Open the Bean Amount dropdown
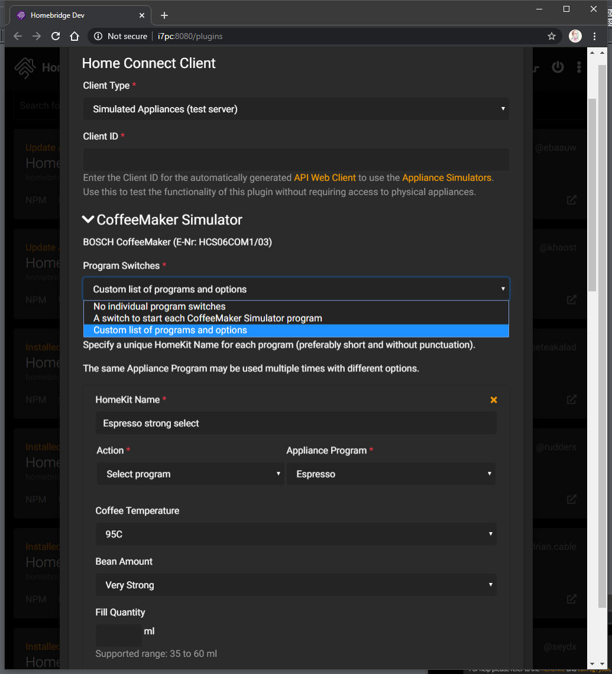The width and height of the screenshot is (612, 674). (296, 585)
